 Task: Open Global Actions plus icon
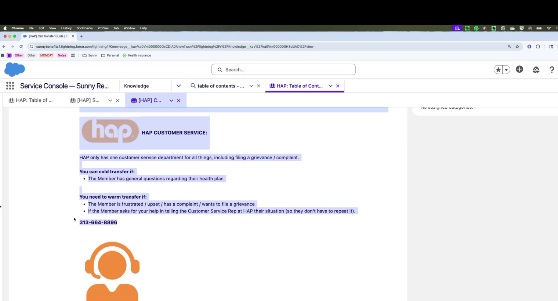[x=519, y=69]
